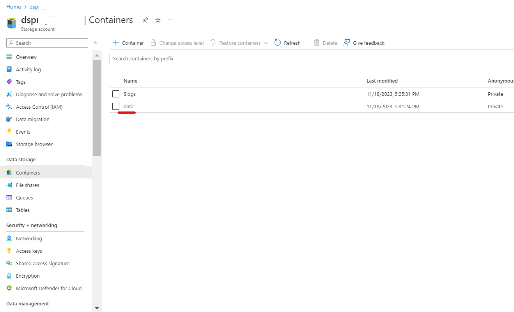Screen dimensions: 514x312
Task: Click the Containers icon in the sidebar
Action: coord(9,173)
